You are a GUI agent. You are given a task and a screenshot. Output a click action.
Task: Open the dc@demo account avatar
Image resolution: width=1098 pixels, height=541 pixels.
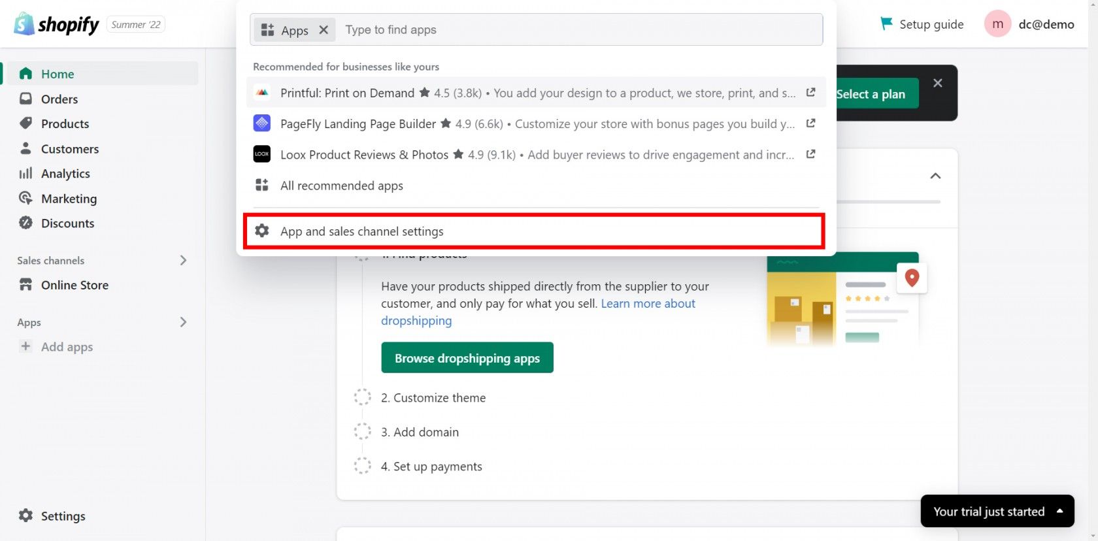tap(997, 24)
